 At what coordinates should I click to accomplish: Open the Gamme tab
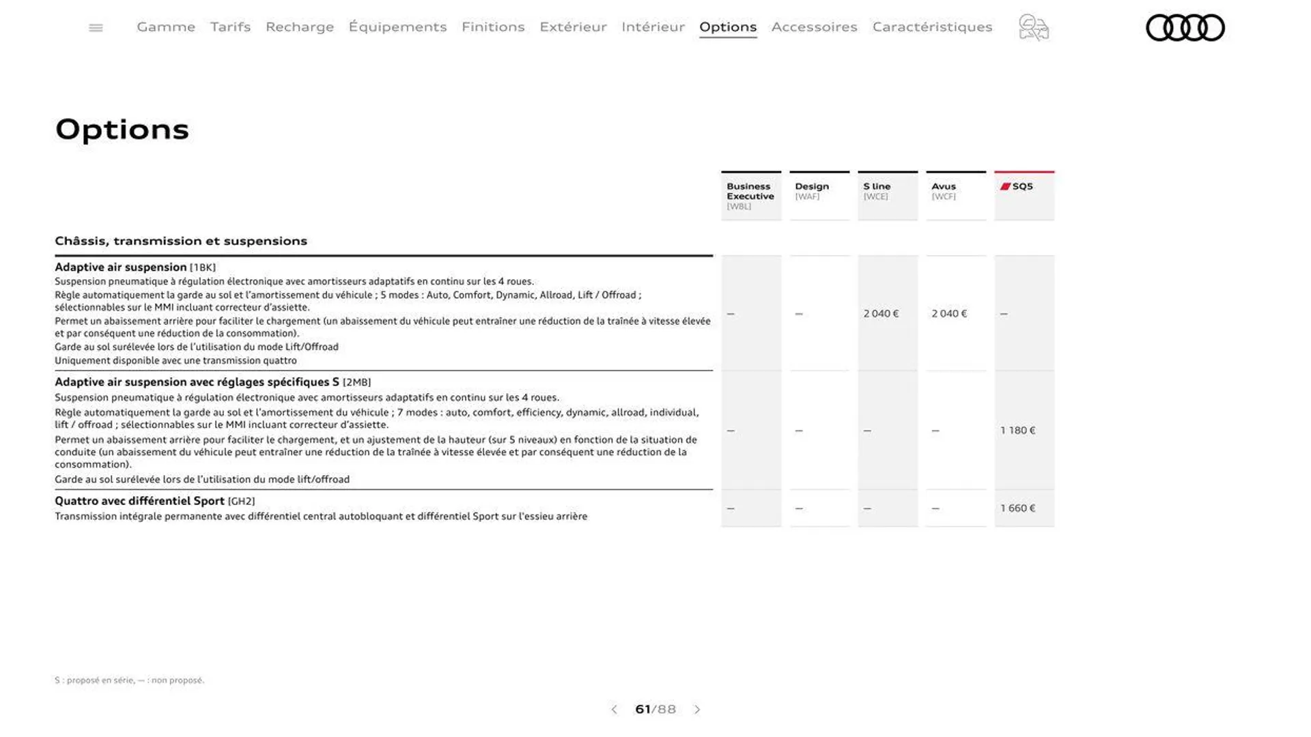(x=166, y=27)
